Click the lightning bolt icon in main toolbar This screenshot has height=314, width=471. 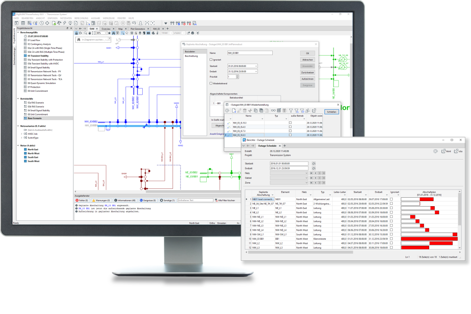pos(64,23)
